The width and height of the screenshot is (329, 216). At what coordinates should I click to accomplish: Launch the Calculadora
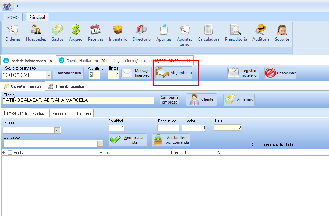point(208,33)
